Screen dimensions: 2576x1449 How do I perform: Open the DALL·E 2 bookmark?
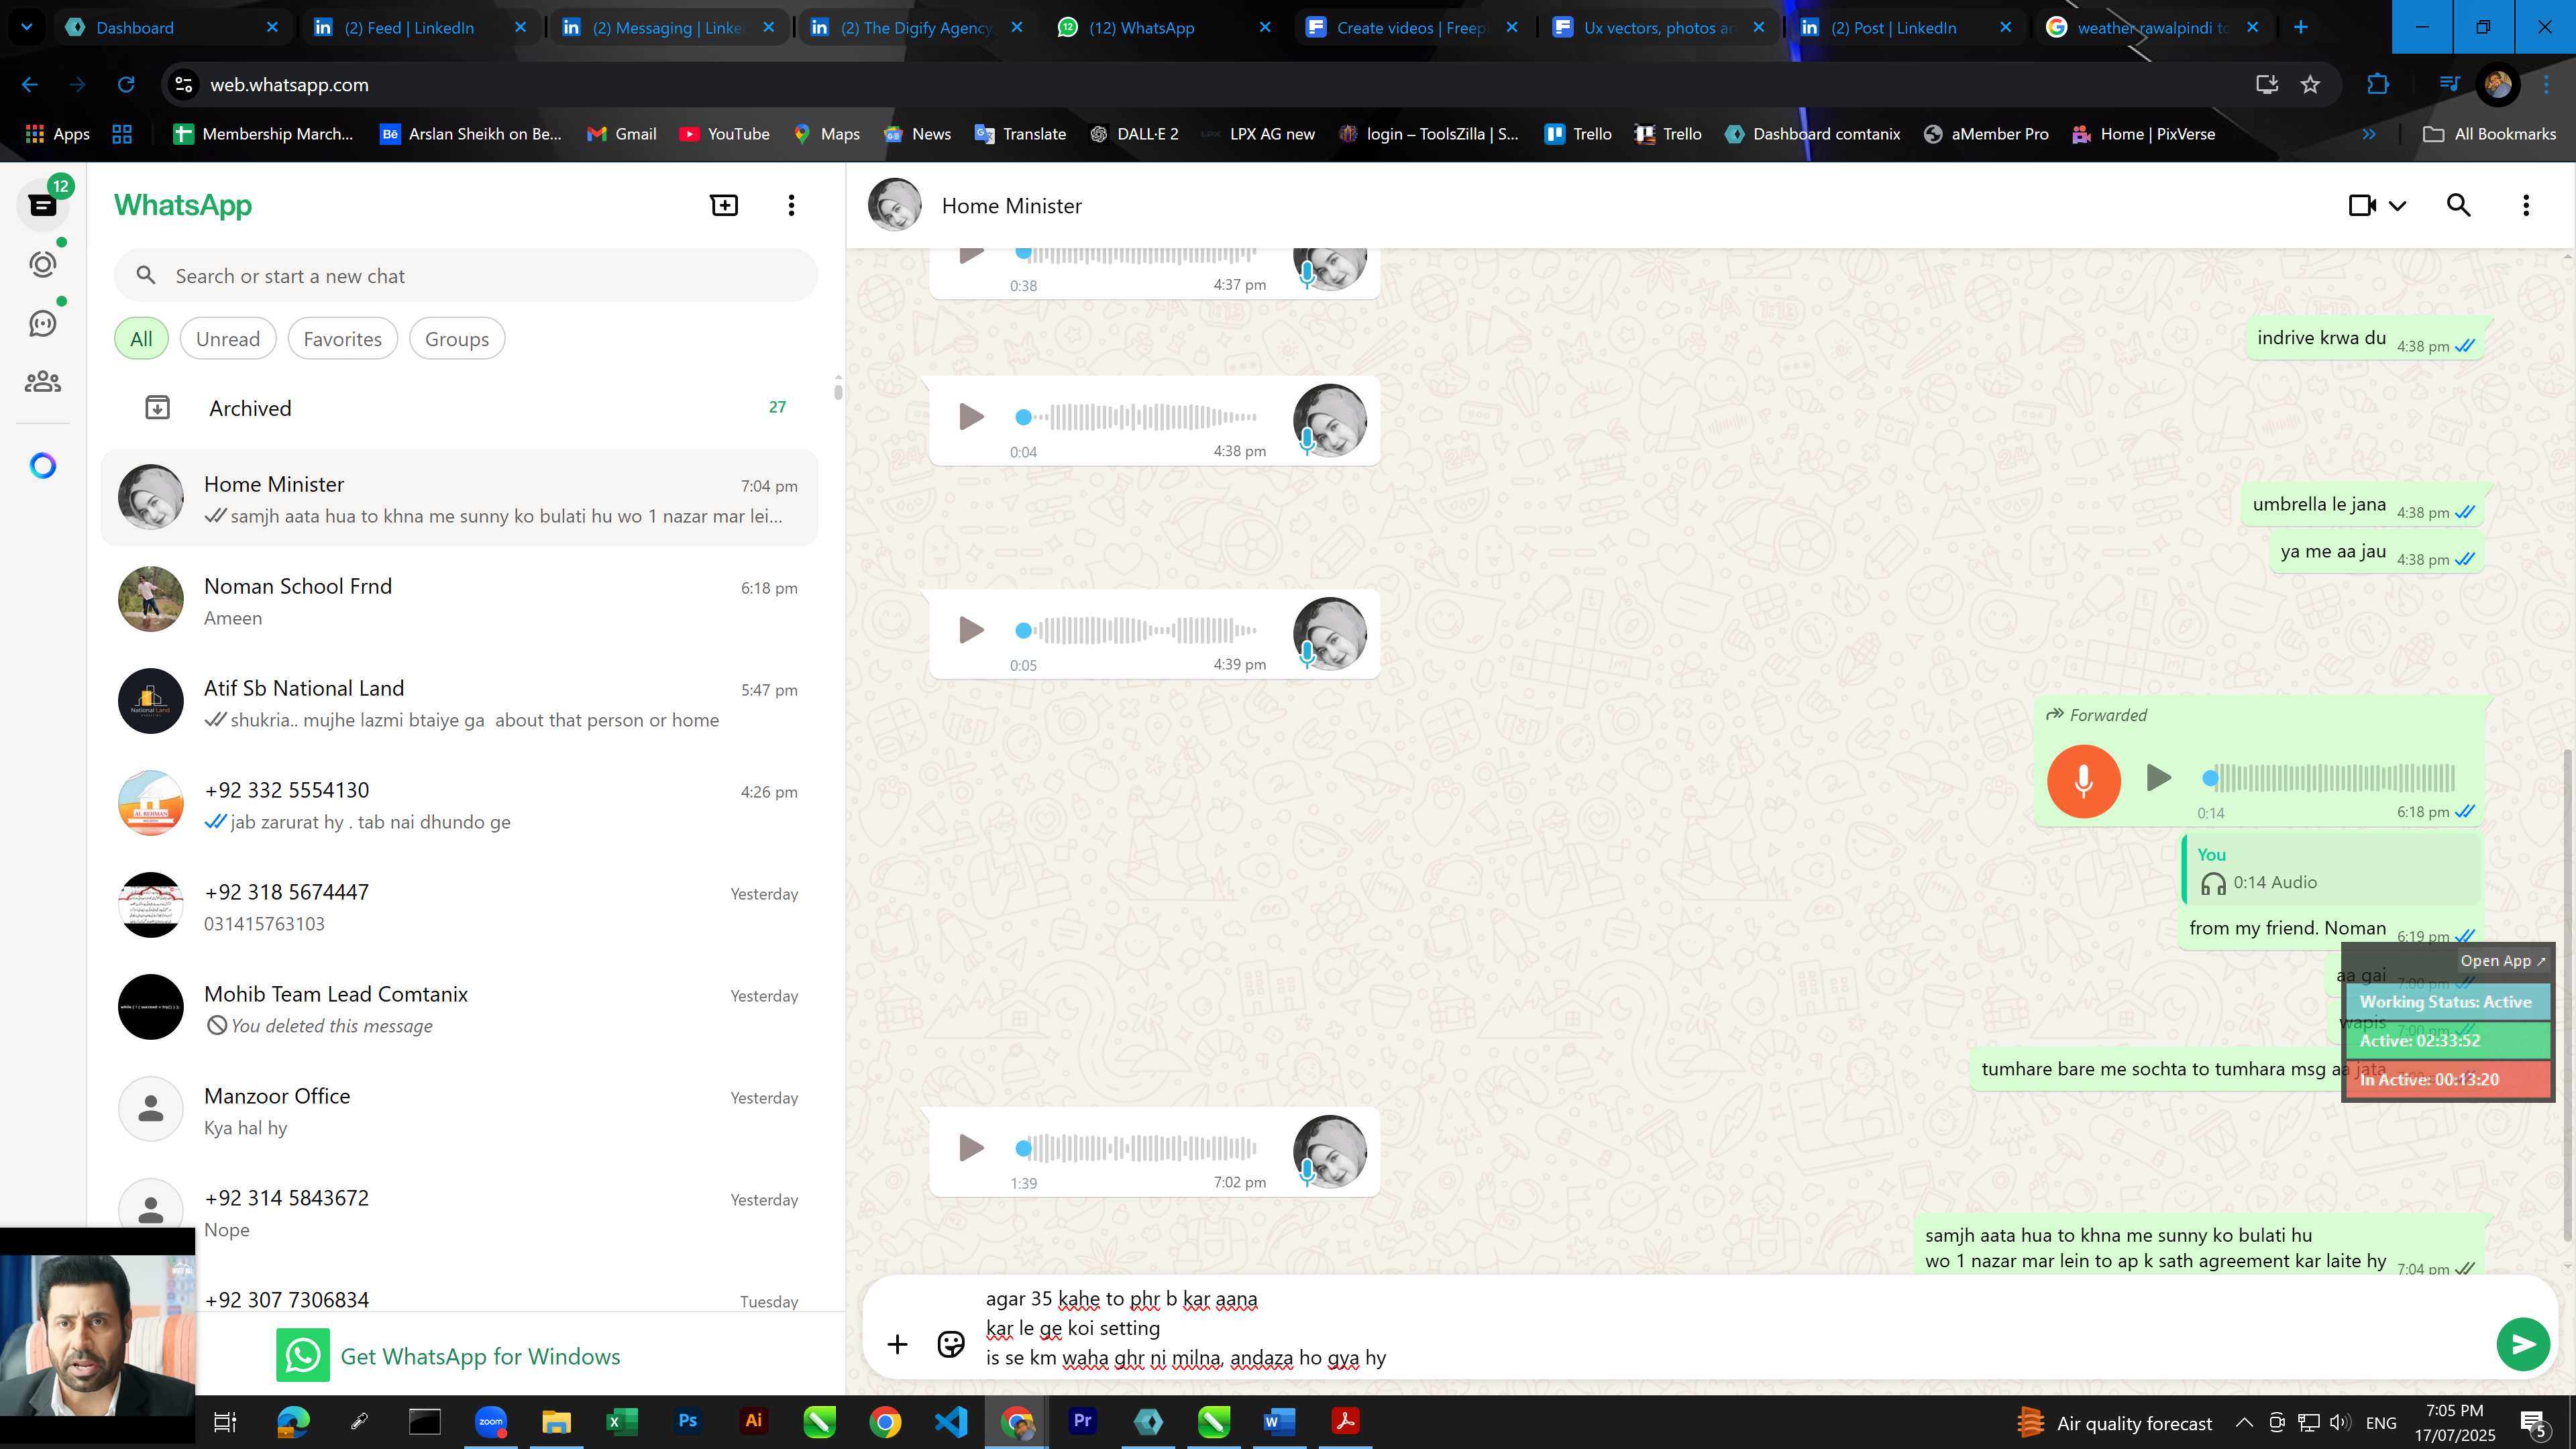coord(1134,134)
